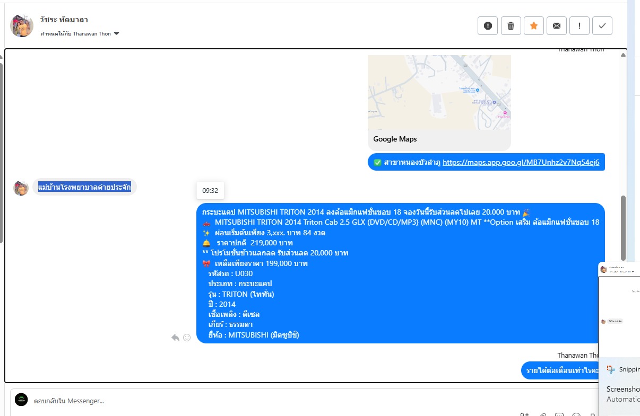Screen dimensions: 640x416
Task: Click Thanawan Thon sender label above last message
Action: [x=578, y=355]
